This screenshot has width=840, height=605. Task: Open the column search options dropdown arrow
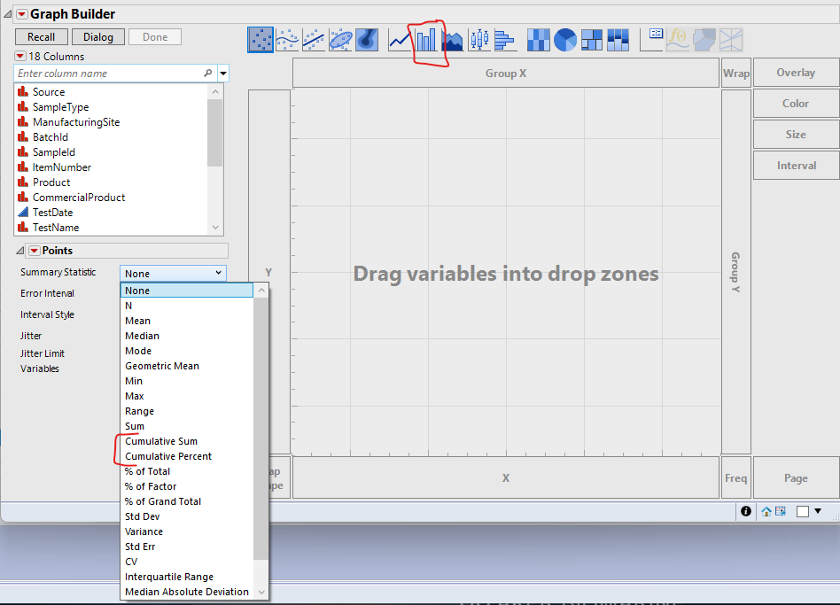(223, 74)
